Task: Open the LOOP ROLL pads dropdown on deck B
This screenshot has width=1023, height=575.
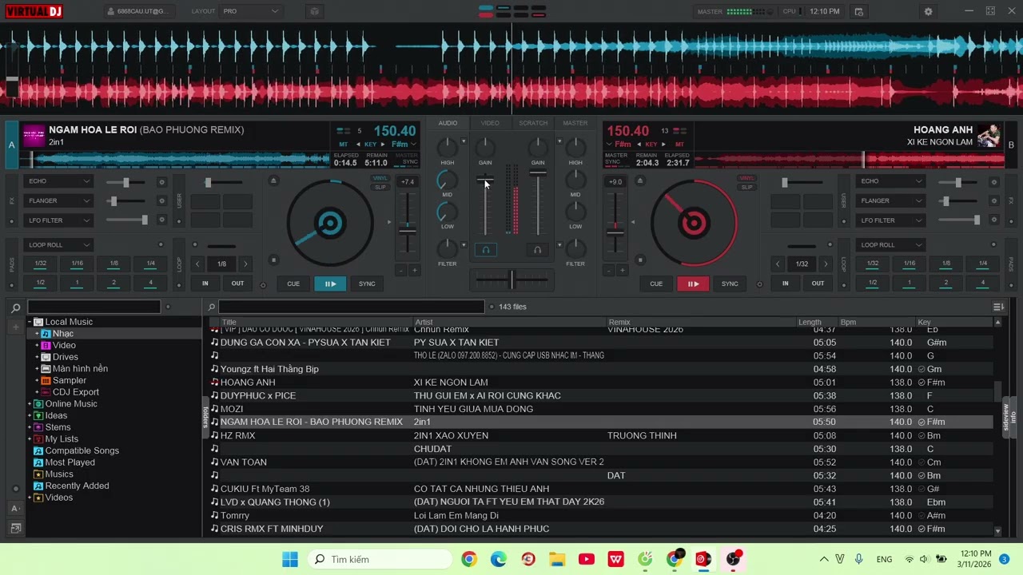Action: click(x=890, y=245)
